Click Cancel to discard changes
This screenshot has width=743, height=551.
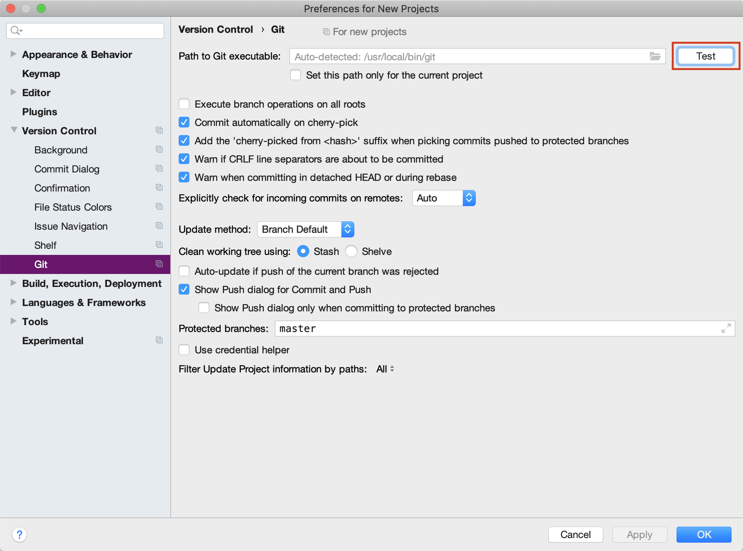(x=576, y=534)
